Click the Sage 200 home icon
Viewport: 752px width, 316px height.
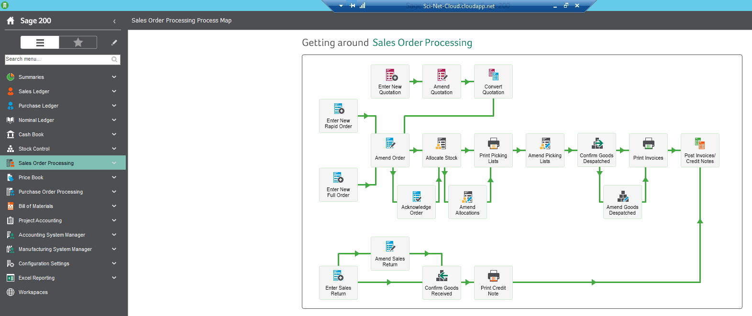pos(11,21)
